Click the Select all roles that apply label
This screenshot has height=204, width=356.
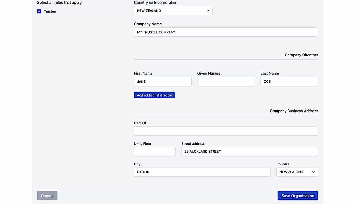(59, 2)
